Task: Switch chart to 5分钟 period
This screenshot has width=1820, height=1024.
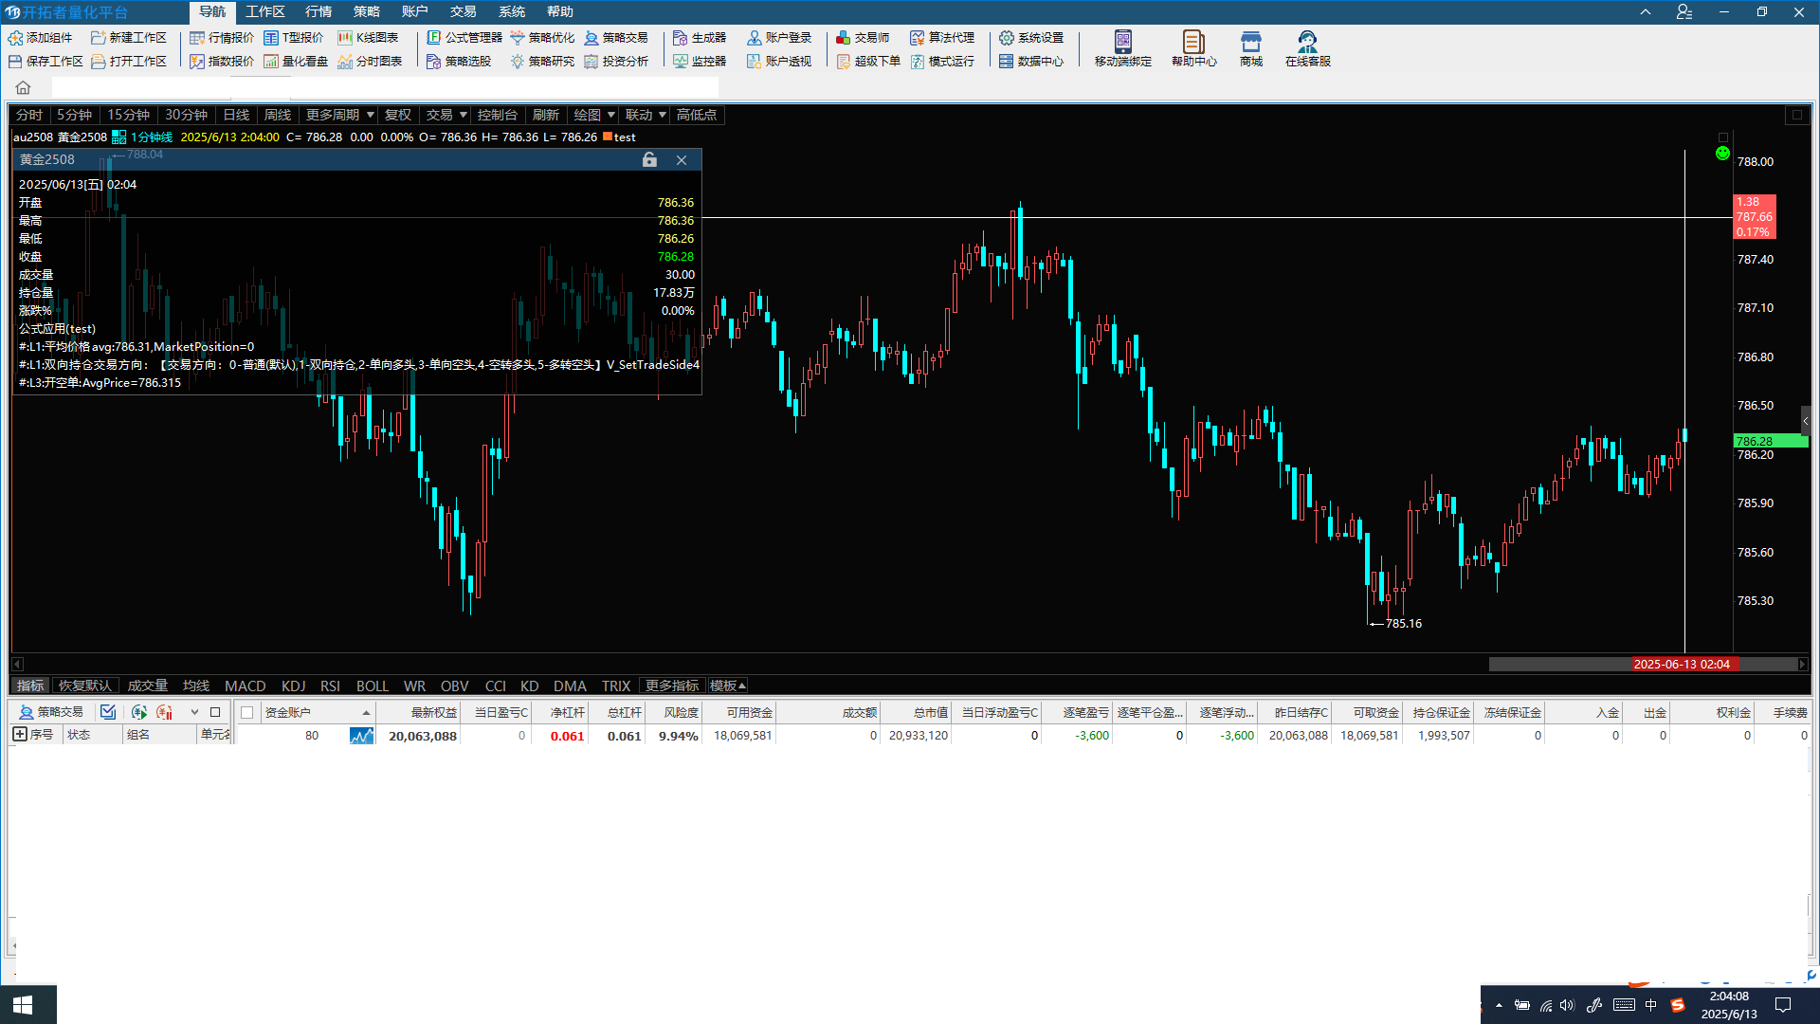Action: click(x=75, y=115)
